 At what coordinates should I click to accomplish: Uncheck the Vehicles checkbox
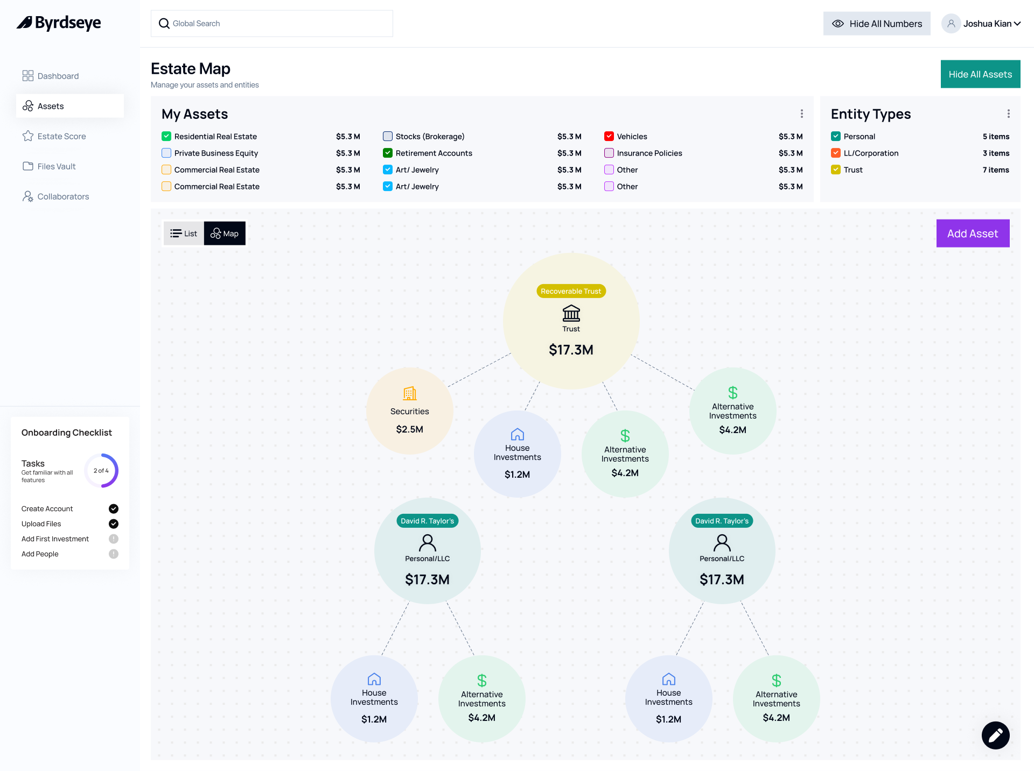click(x=609, y=137)
